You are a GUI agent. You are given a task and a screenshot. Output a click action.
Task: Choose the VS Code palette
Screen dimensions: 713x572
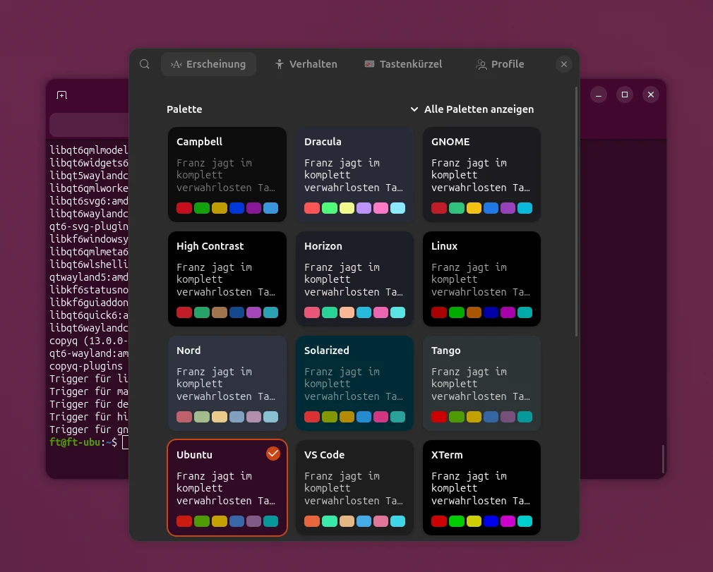354,487
